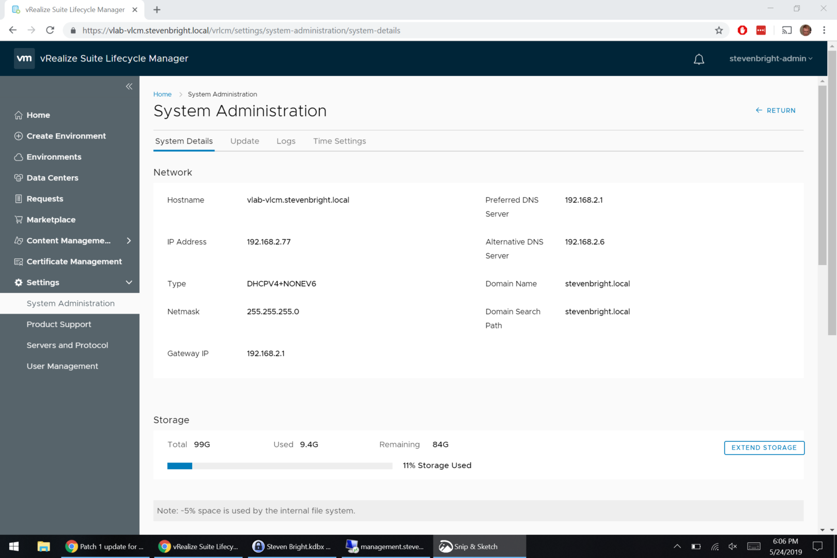The height and width of the screenshot is (558, 837).
Task: Collapse the Settings menu chevron
Action: [129, 283]
